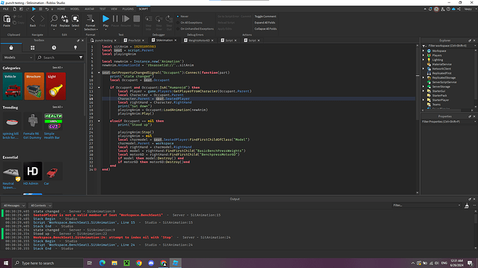Click Collapse All Folds action
Screen dimensions: 478x268
(x=265, y=29)
